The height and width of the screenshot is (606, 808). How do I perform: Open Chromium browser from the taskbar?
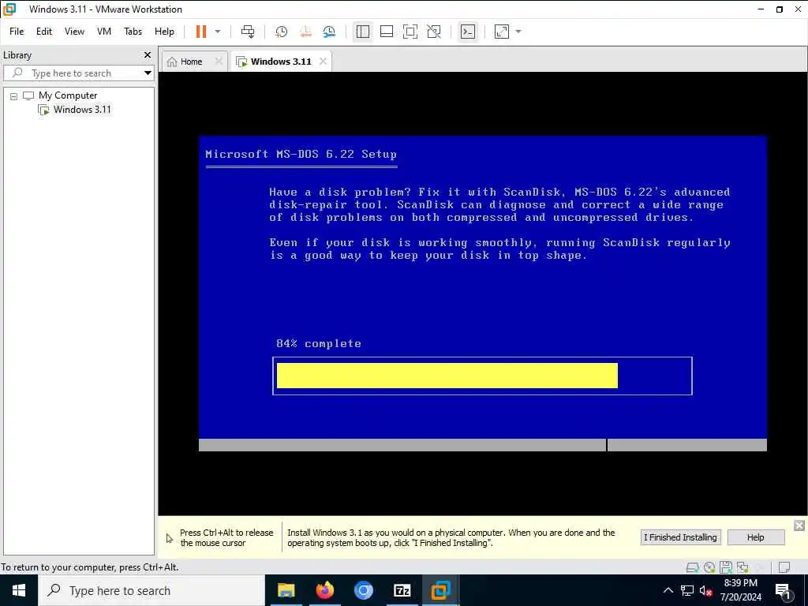[x=363, y=590]
